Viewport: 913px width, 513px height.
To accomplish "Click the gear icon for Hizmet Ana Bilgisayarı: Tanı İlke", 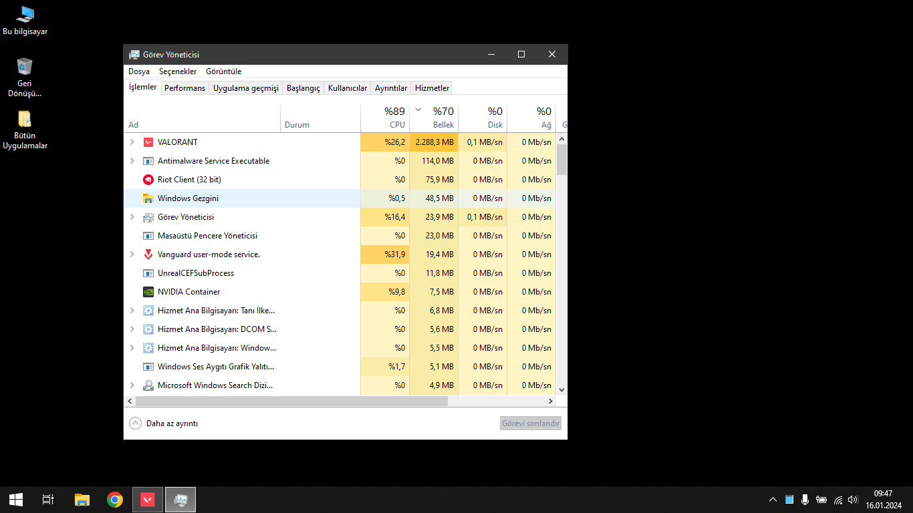I will (x=148, y=311).
